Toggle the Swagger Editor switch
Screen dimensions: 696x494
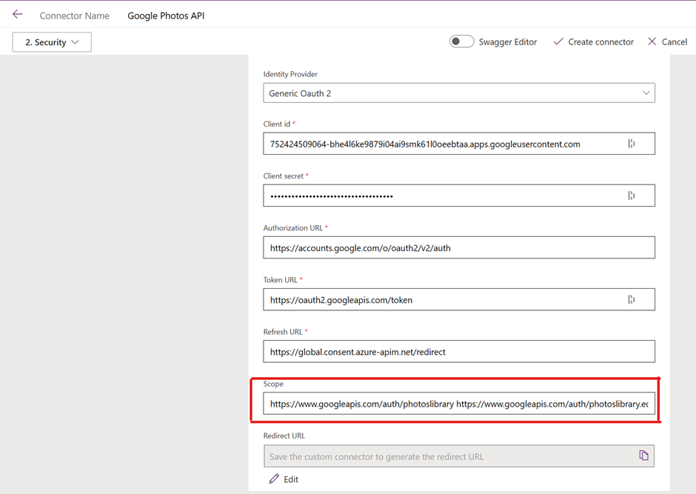click(461, 41)
